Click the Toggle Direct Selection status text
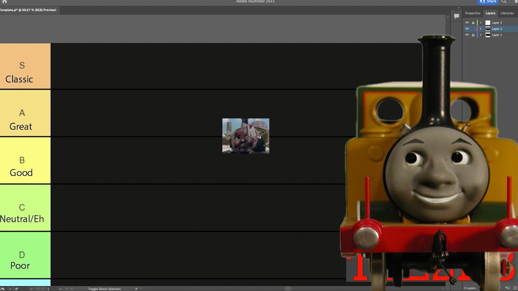The width and height of the screenshot is (518, 291). coord(104,289)
